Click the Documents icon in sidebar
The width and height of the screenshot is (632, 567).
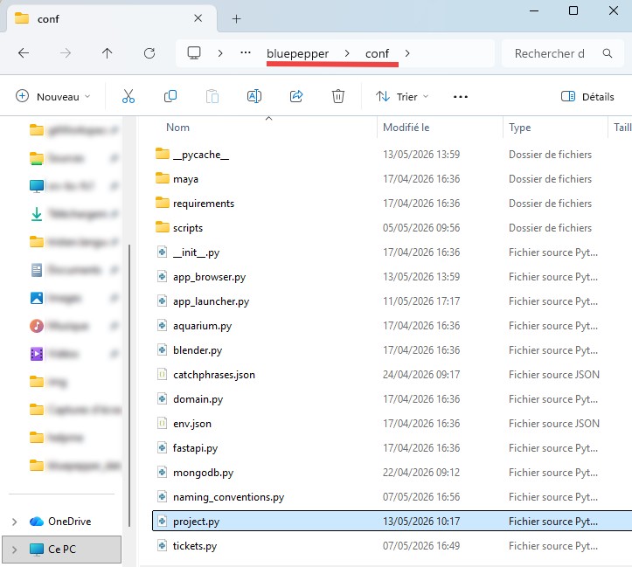[37, 270]
